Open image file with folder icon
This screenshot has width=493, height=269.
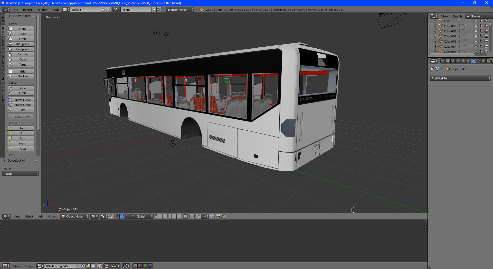click(x=88, y=266)
